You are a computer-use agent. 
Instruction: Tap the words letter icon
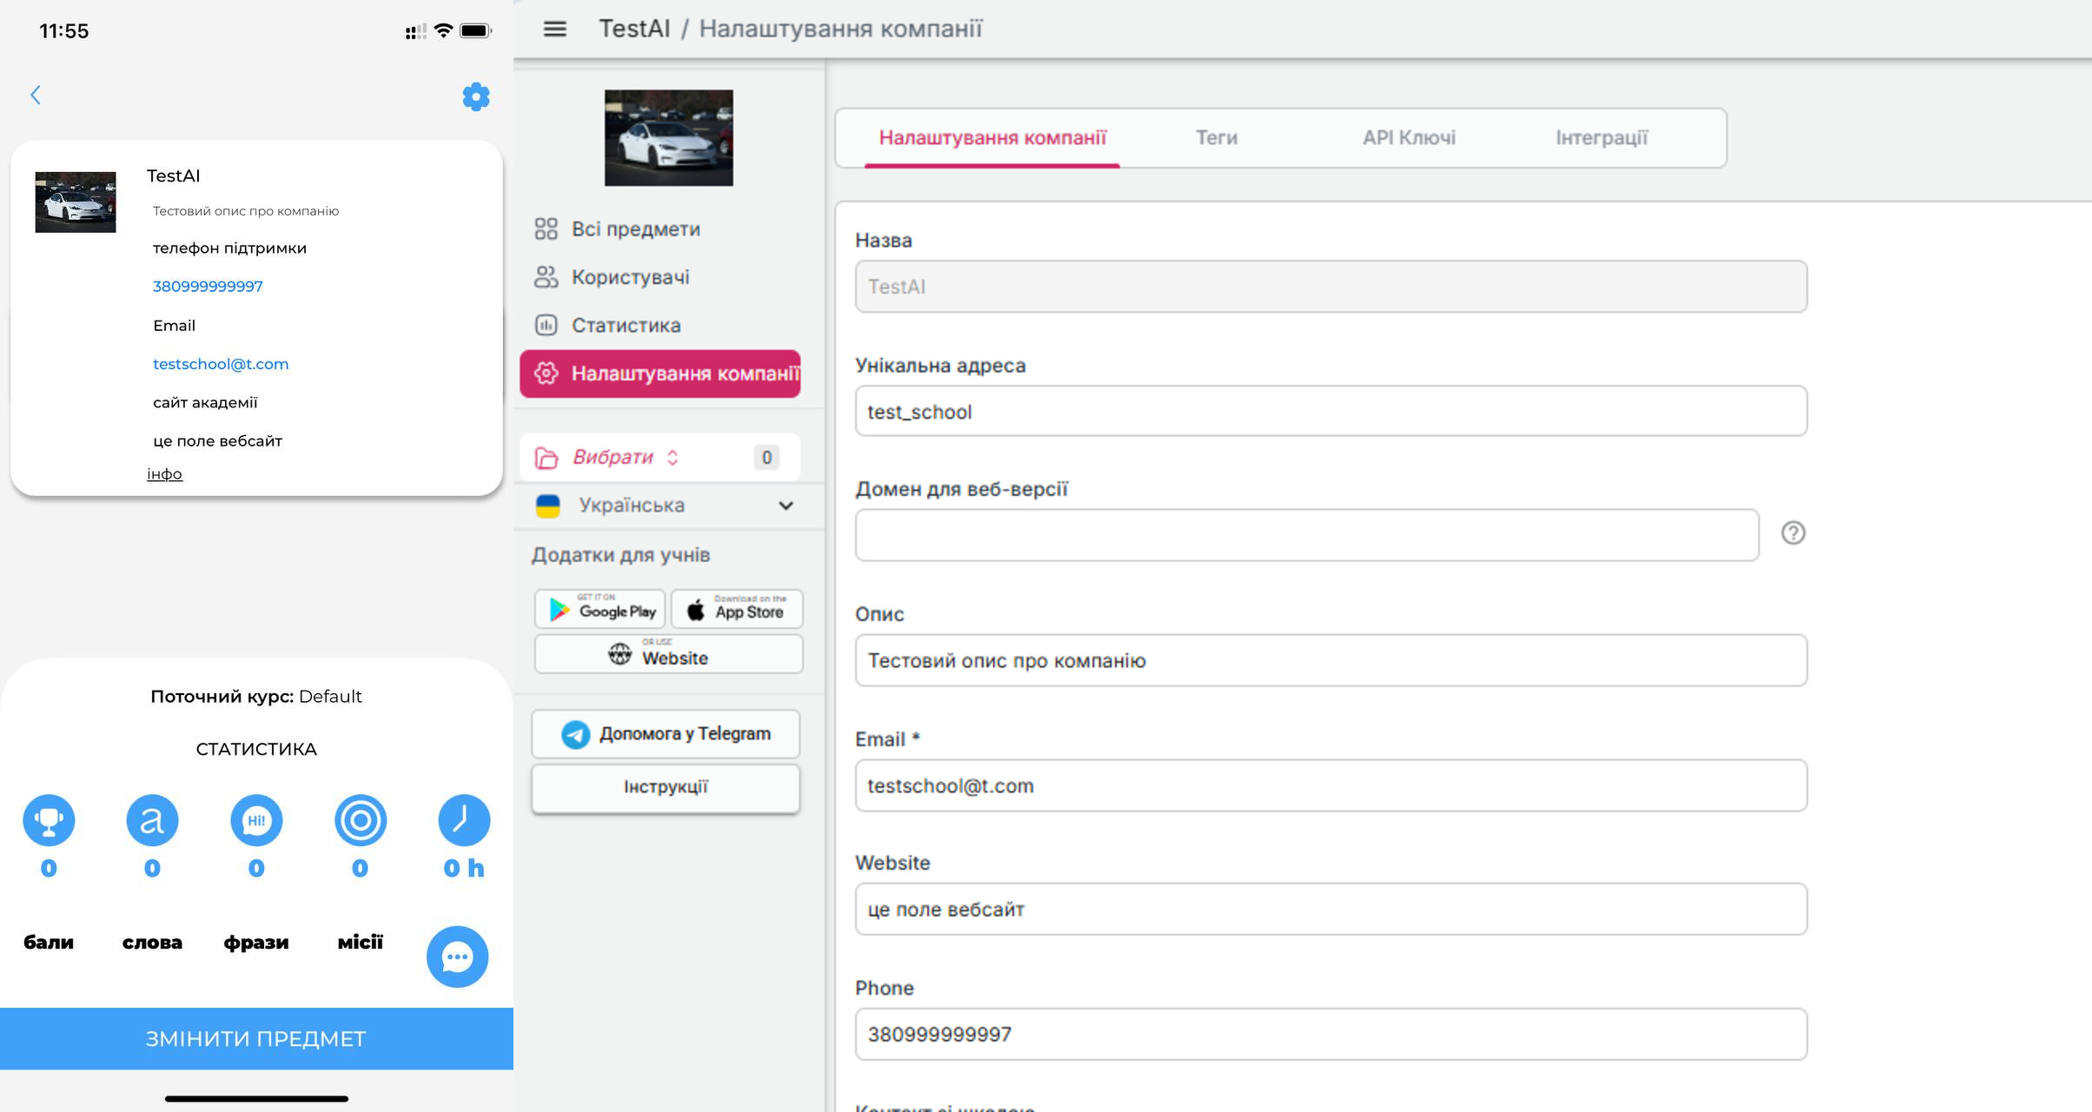click(152, 820)
